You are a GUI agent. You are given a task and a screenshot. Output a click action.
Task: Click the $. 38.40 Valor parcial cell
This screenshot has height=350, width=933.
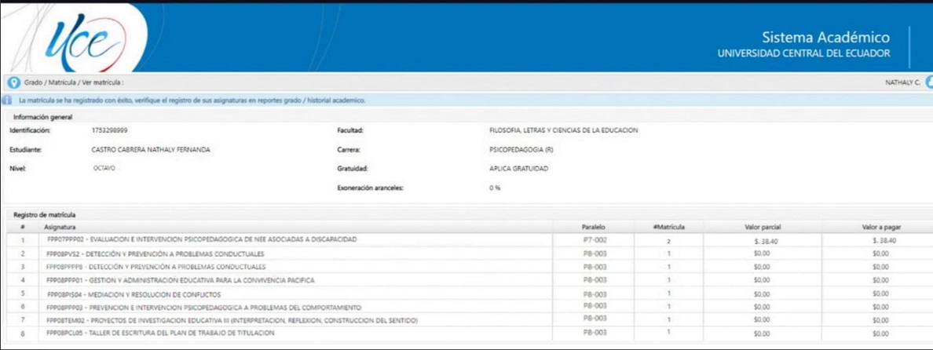click(x=763, y=241)
